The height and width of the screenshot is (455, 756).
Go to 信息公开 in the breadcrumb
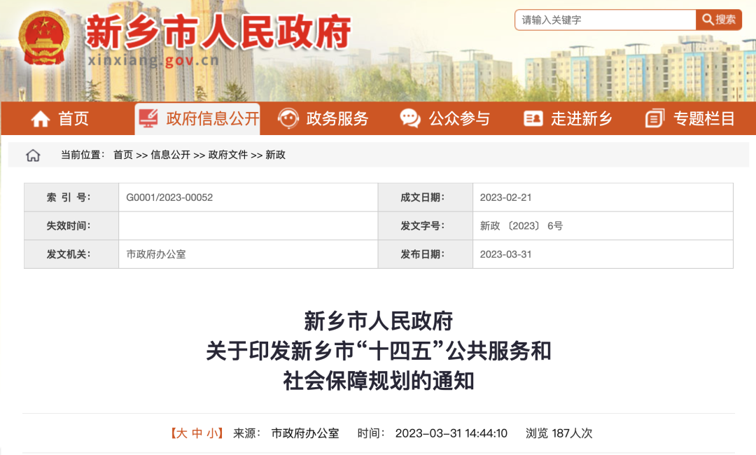(171, 155)
